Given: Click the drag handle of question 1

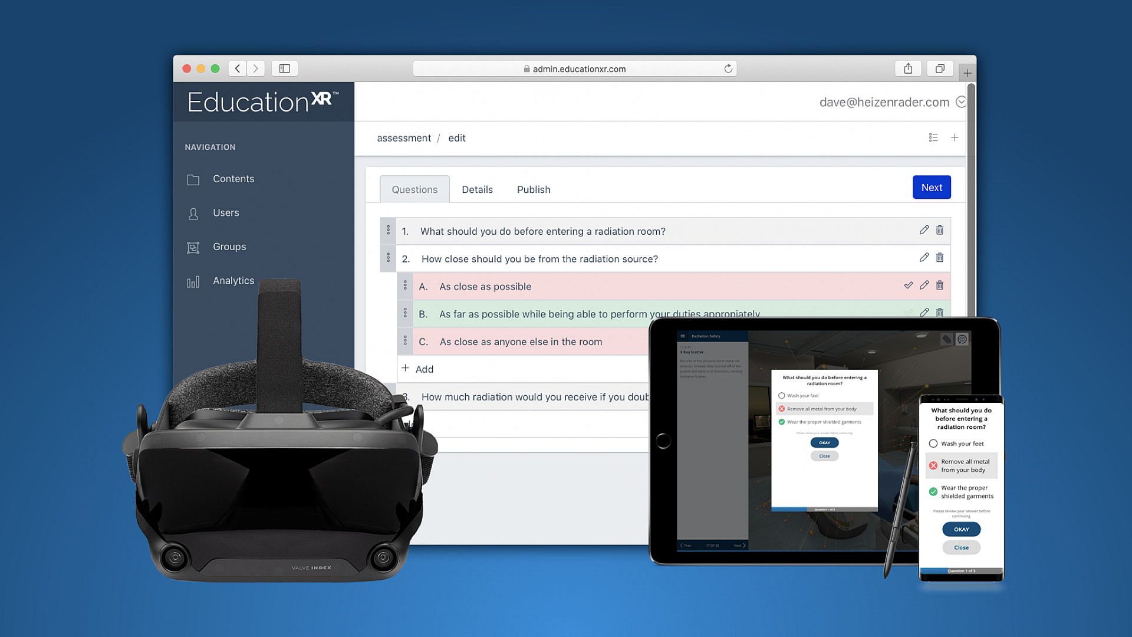Looking at the screenshot, I should [388, 230].
